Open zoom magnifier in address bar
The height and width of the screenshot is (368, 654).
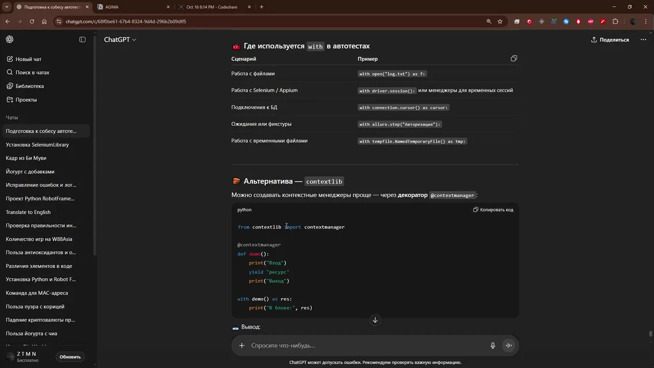coord(489,21)
